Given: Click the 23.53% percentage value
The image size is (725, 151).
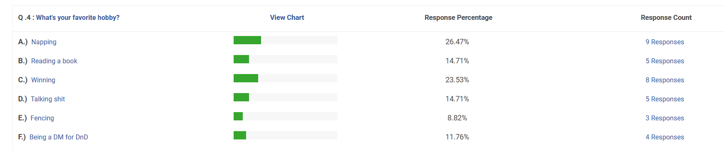Looking at the screenshot, I should pyautogui.click(x=457, y=80).
